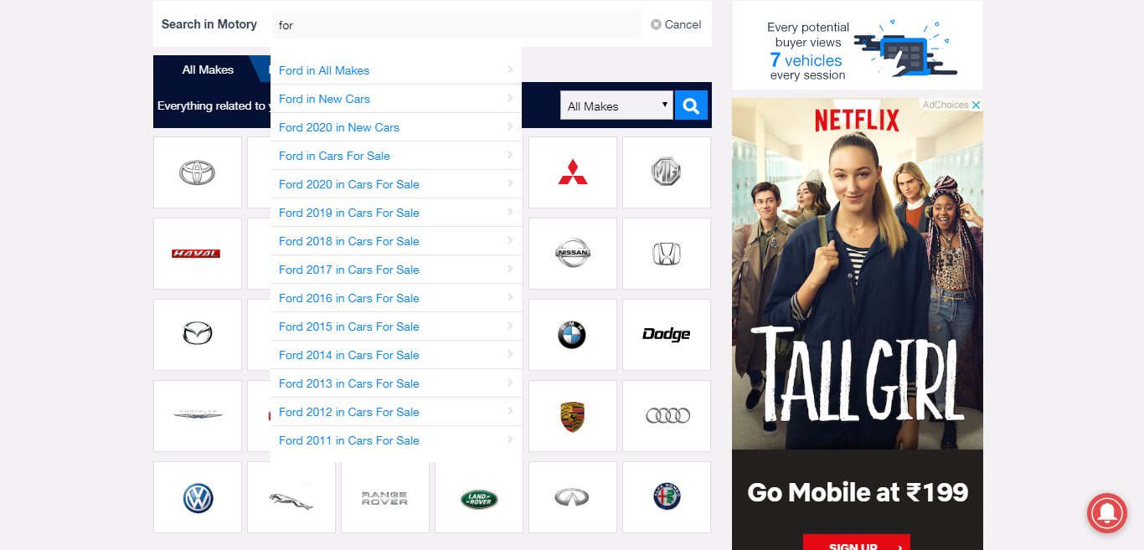Select Ford 2015 in Cars For Sale

click(396, 326)
